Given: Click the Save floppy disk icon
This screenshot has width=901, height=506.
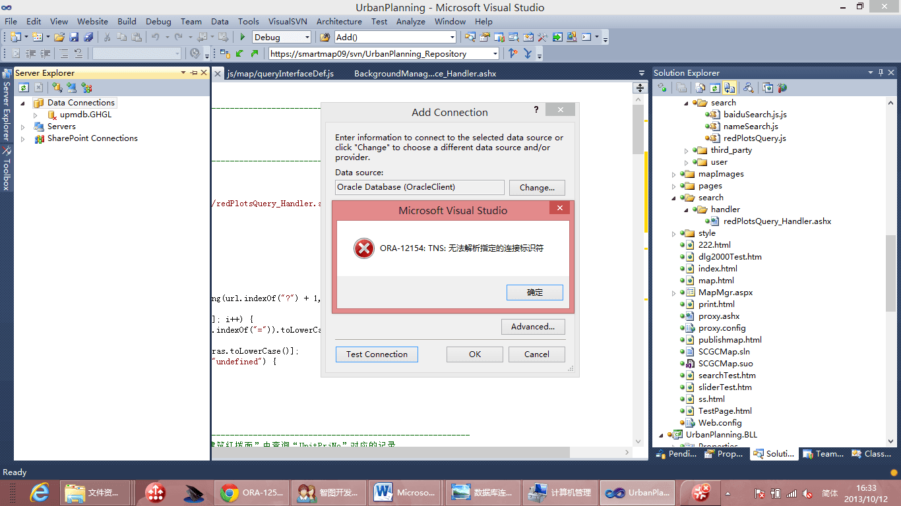Looking at the screenshot, I should point(74,37).
